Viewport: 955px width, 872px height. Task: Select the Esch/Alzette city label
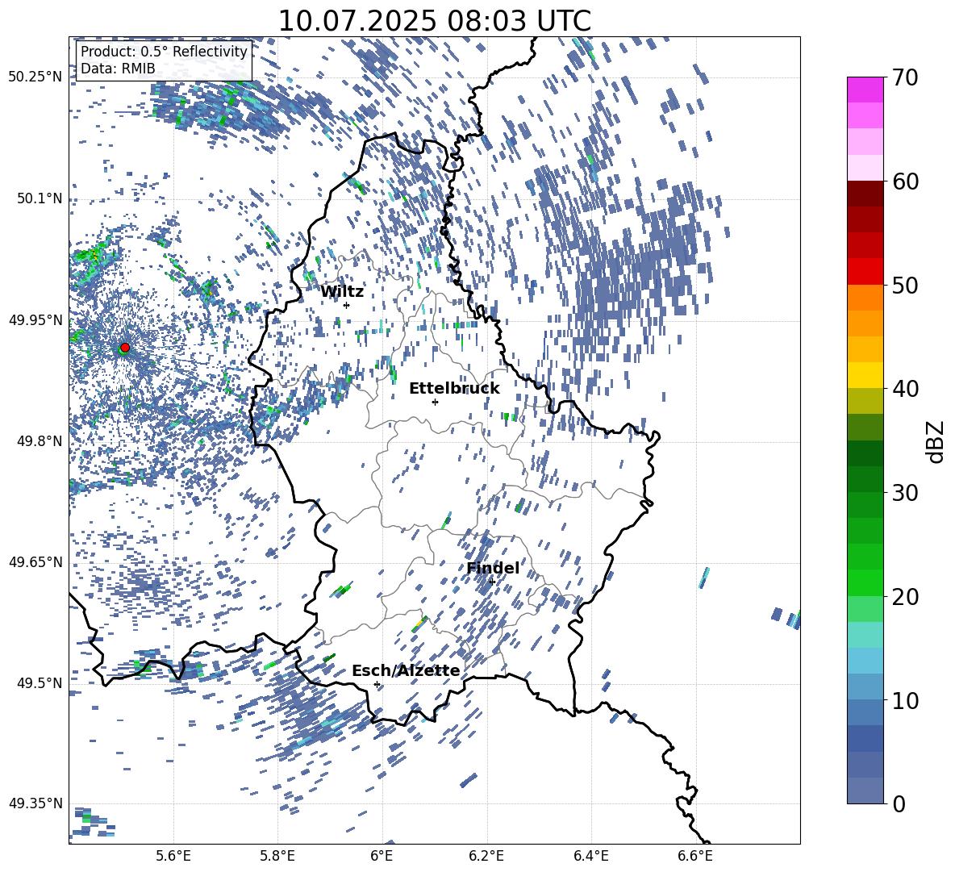point(406,670)
